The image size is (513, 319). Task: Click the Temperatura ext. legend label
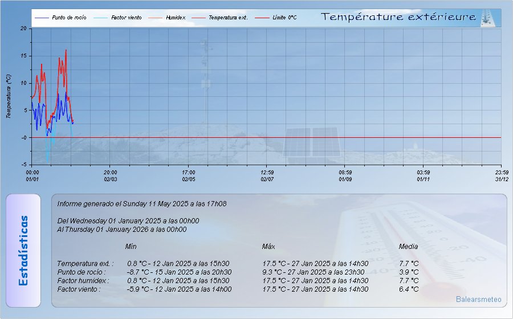point(228,18)
